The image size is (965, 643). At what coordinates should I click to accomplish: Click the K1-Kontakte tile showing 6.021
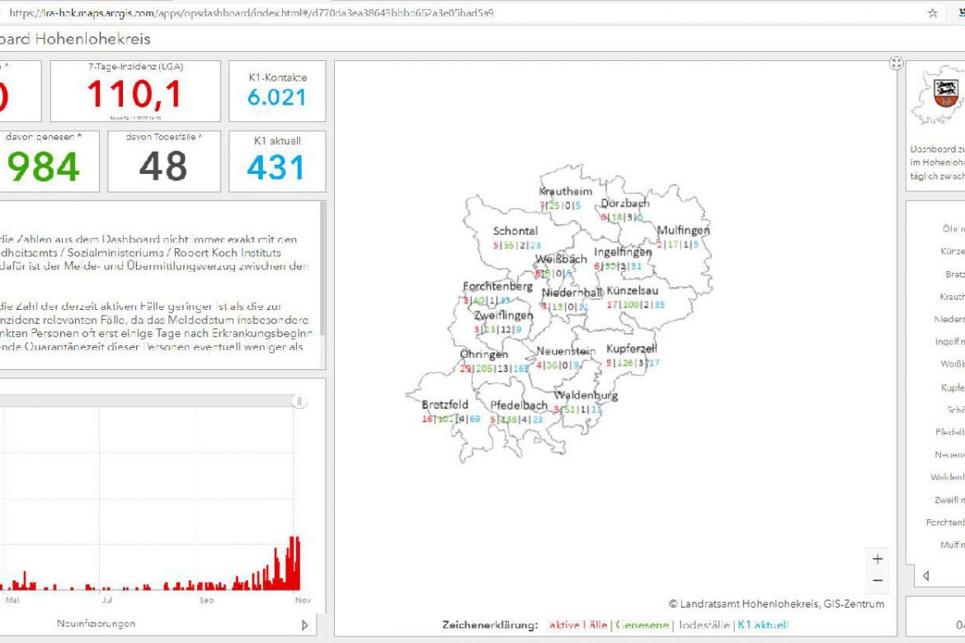277,91
